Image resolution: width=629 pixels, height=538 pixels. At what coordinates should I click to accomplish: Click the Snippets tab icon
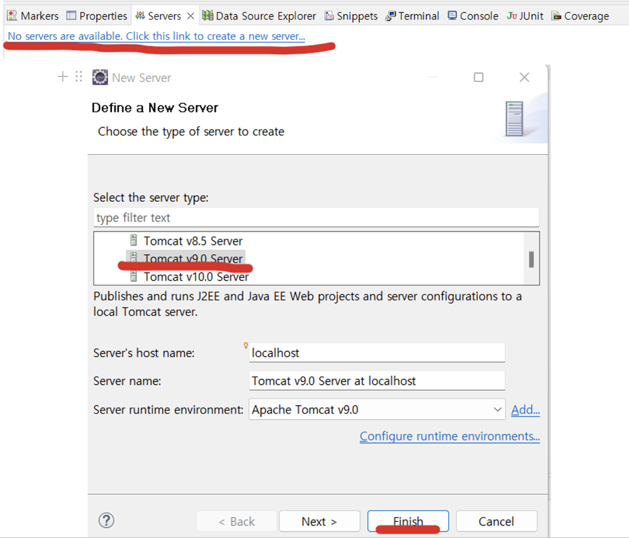329,16
